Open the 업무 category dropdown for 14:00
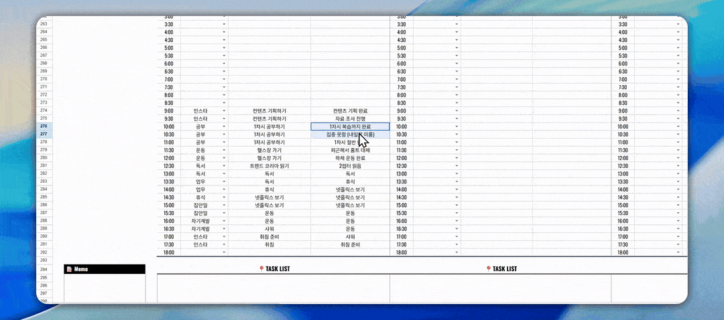 tap(224, 189)
